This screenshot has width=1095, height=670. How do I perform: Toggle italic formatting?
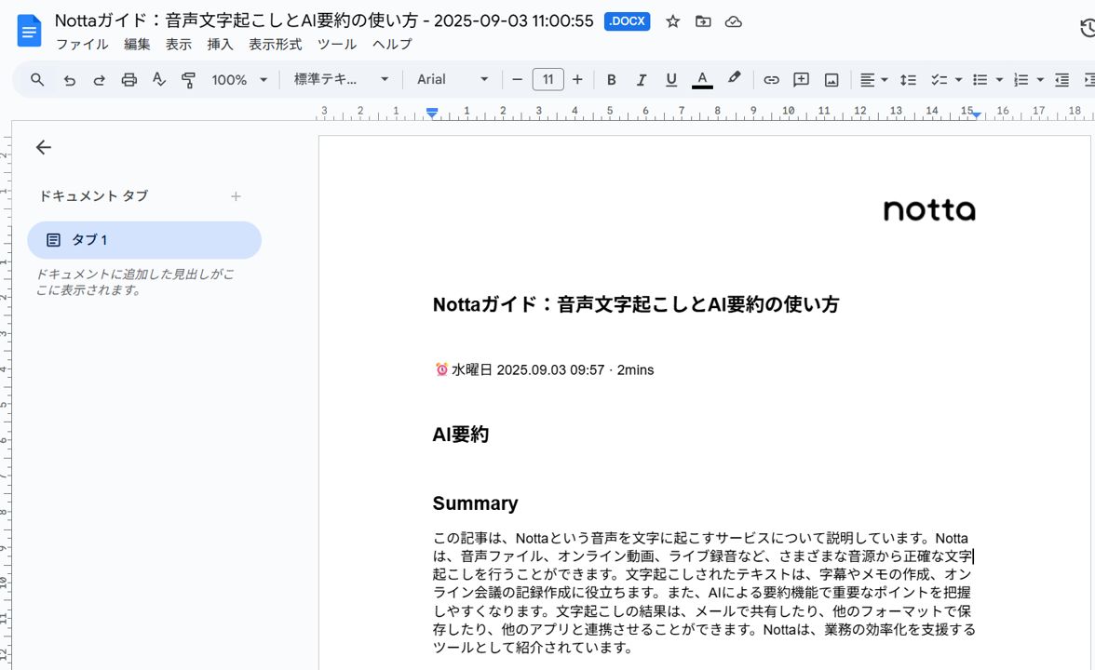[x=641, y=80]
